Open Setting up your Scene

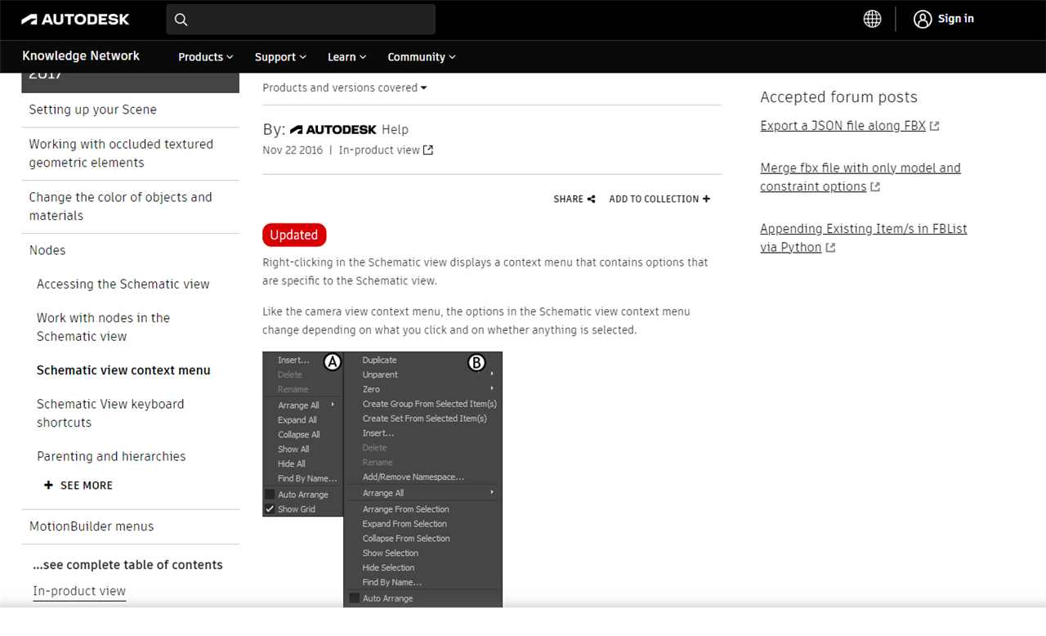[92, 110]
